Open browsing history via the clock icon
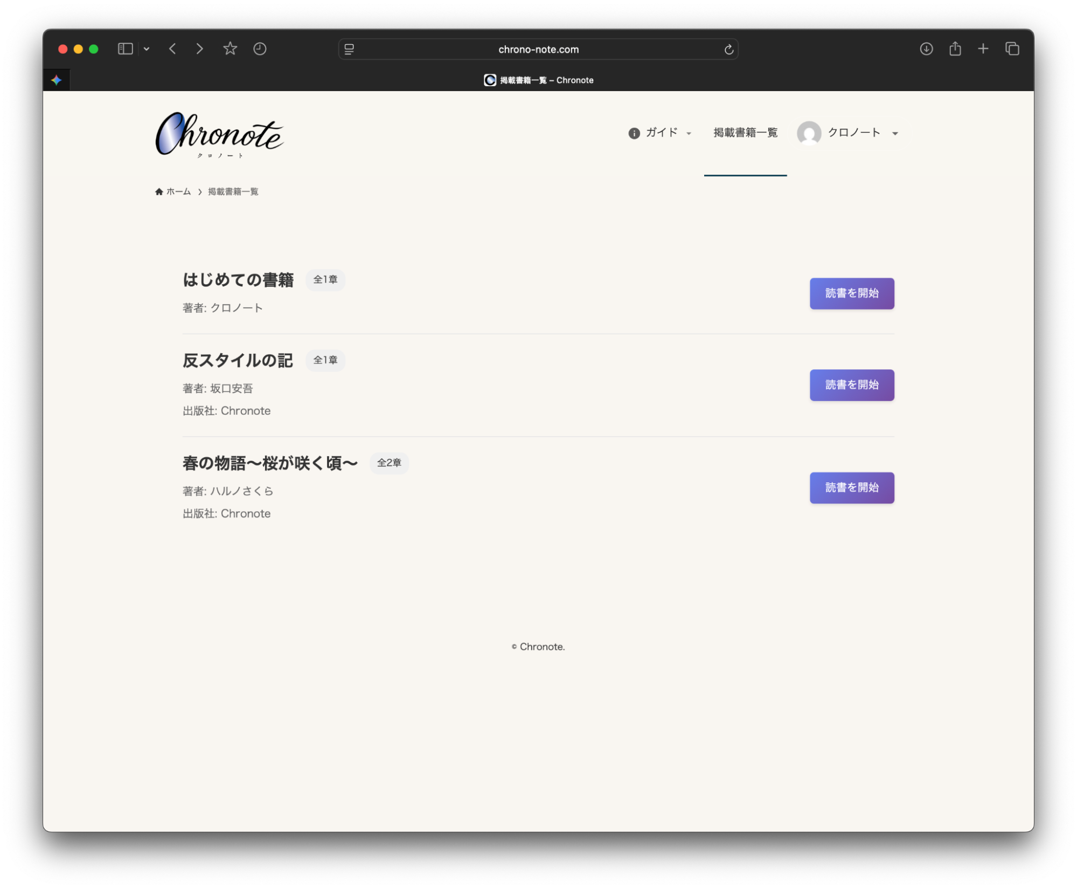The height and width of the screenshot is (889, 1077). click(x=260, y=48)
